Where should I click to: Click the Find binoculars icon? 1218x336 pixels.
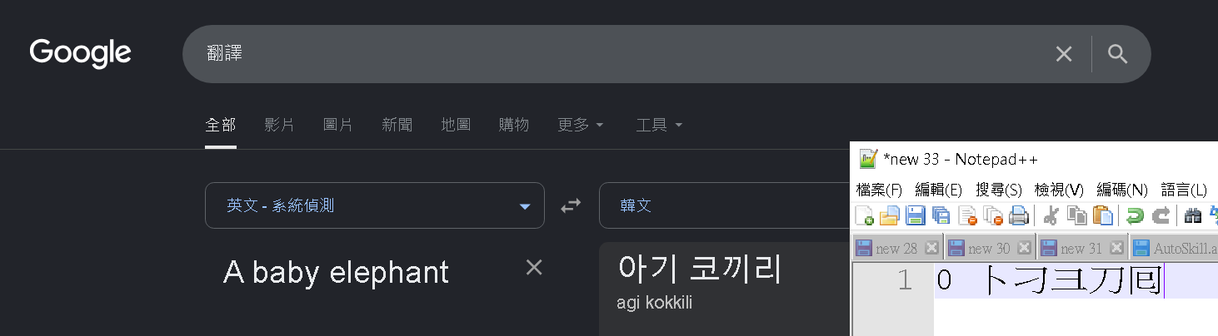click(1192, 216)
